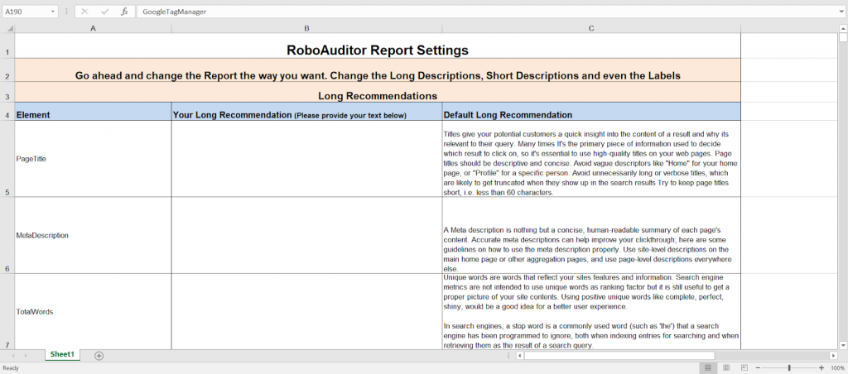
Task: Select the PageTitle cell
Action: tap(93, 158)
